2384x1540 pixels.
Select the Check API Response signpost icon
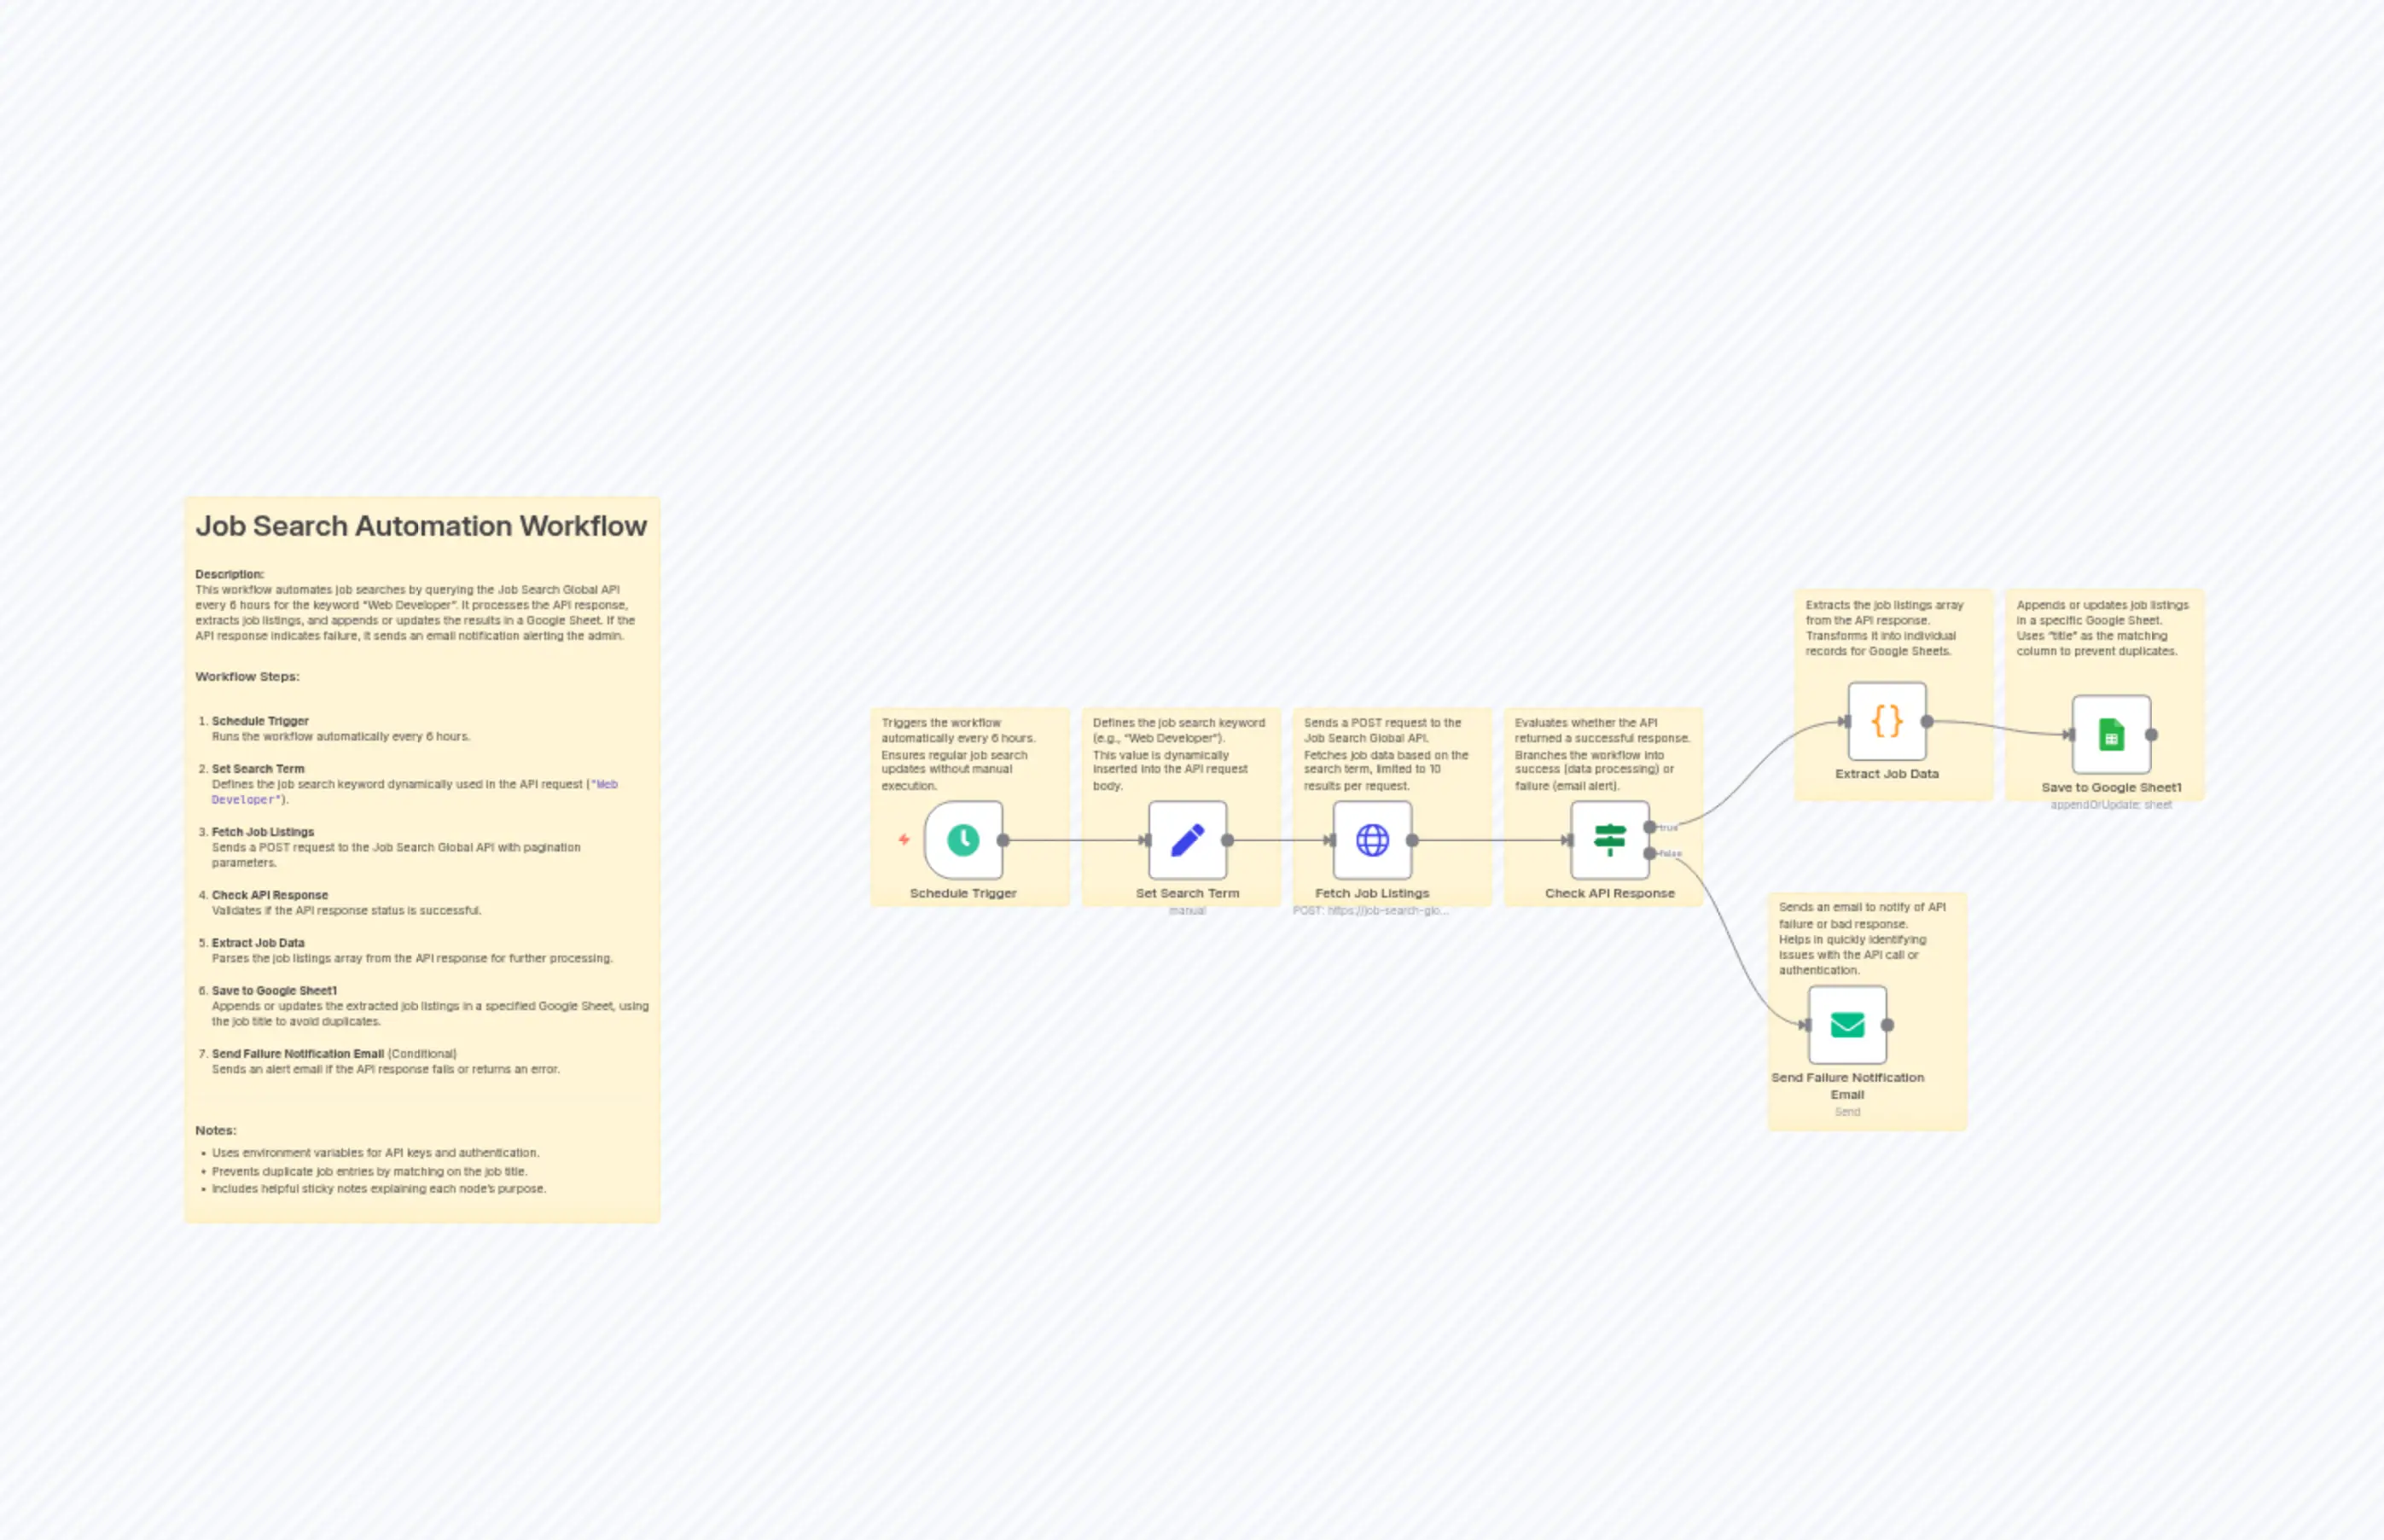pyautogui.click(x=1611, y=840)
